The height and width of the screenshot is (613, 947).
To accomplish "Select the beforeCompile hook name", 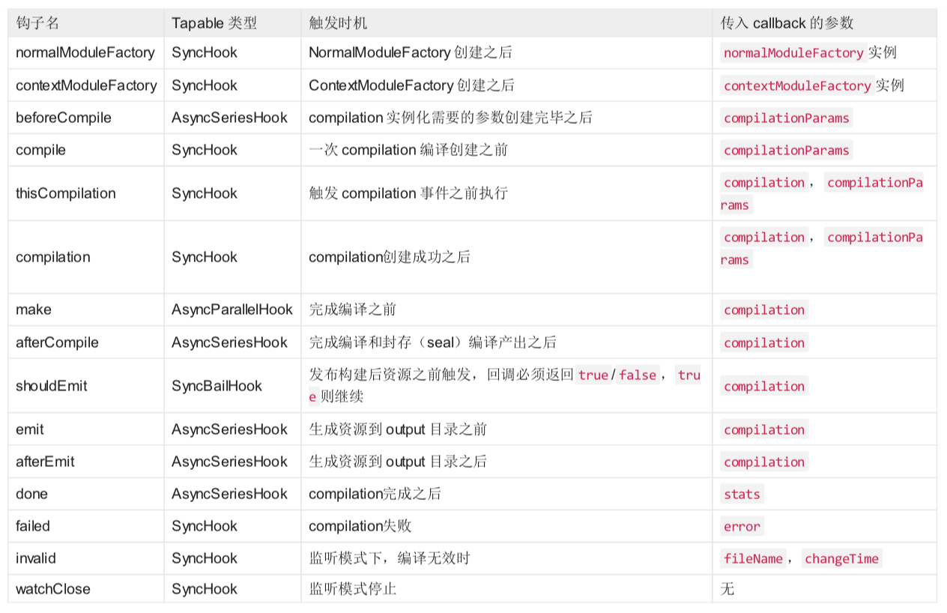I will pyautogui.click(x=64, y=118).
